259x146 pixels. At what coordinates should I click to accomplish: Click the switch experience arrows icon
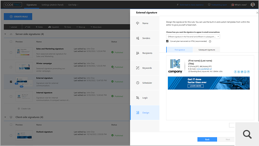(177, 5)
